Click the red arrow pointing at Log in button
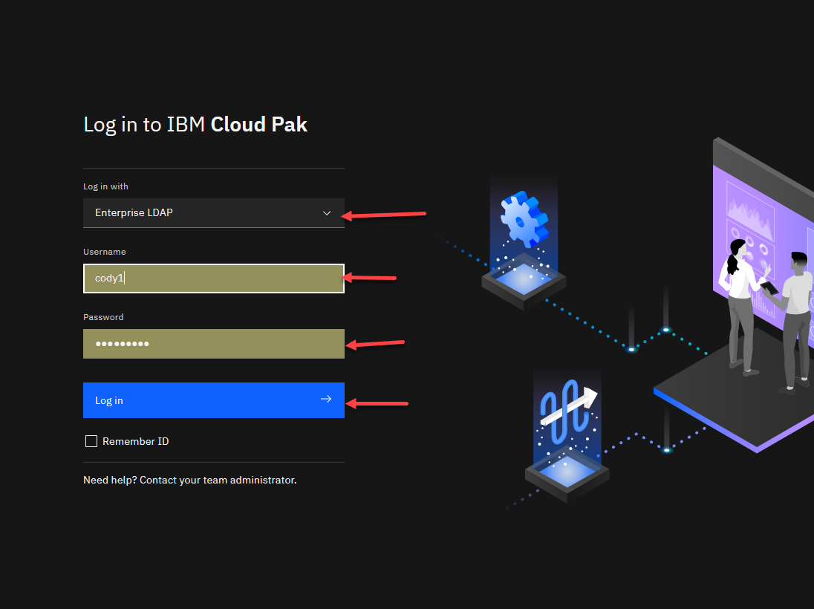The width and height of the screenshot is (814, 609). click(x=378, y=403)
